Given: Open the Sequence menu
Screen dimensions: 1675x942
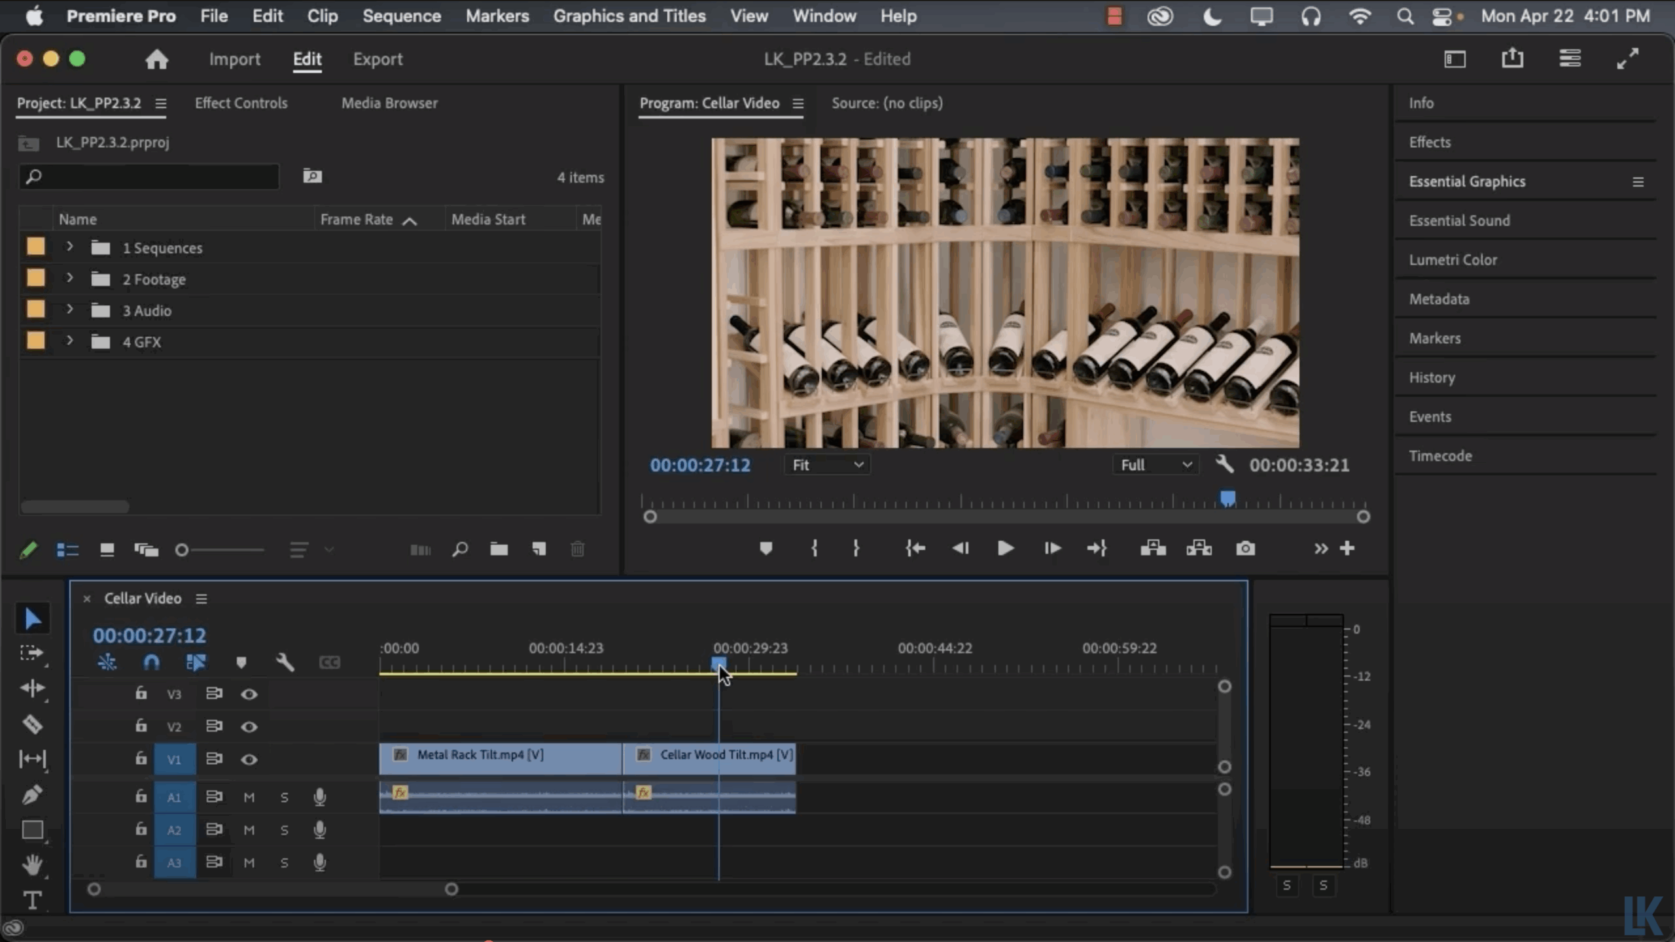Looking at the screenshot, I should (401, 16).
